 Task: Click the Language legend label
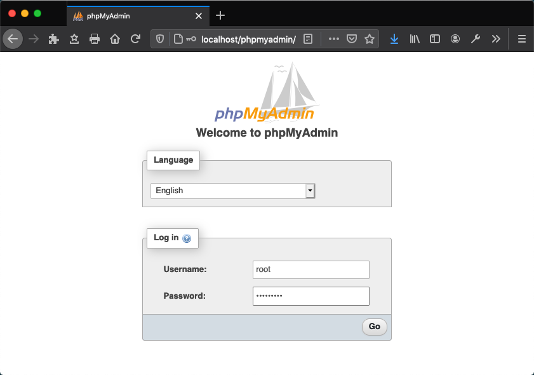pyautogui.click(x=173, y=160)
